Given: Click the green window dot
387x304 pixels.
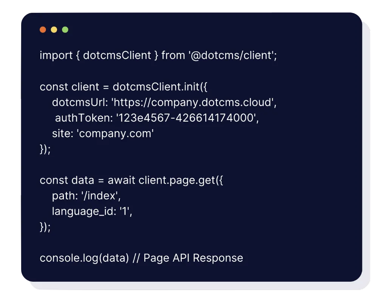Looking at the screenshot, I should [65, 29].
